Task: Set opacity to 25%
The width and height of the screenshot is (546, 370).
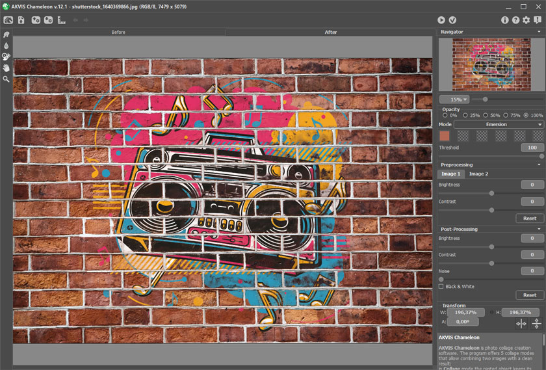Action: pos(465,115)
